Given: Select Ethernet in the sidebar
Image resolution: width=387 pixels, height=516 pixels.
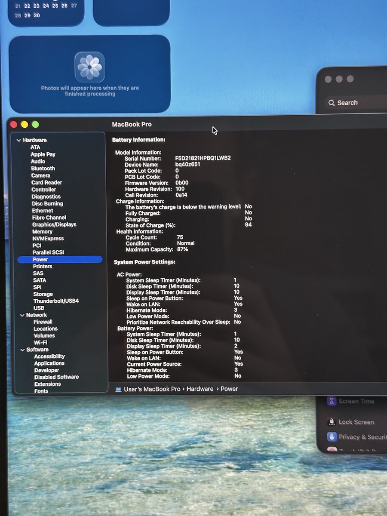Looking at the screenshot, I should coord(43,211).
